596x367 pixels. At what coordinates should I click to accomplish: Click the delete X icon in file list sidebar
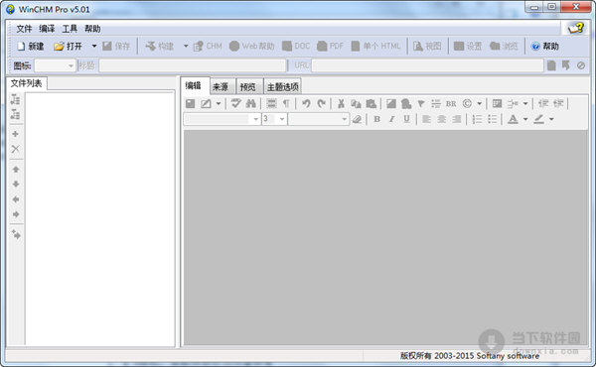pos(16,149)
